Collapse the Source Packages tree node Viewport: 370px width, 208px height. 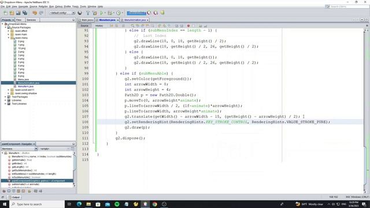(5, 27)
